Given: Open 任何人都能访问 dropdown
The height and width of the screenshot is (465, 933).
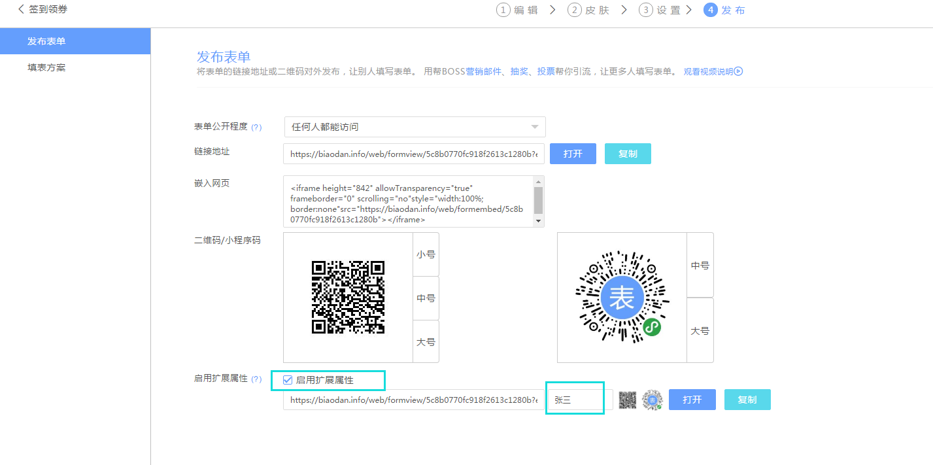Looking at the screenshot, I should pos(415,127).
